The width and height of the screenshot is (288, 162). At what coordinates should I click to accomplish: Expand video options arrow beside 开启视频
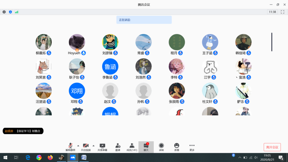[x=93, y=145]
